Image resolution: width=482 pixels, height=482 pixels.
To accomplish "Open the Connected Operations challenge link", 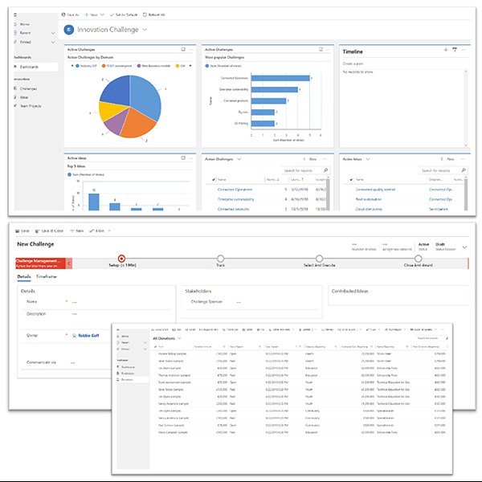I will point(241,190).
